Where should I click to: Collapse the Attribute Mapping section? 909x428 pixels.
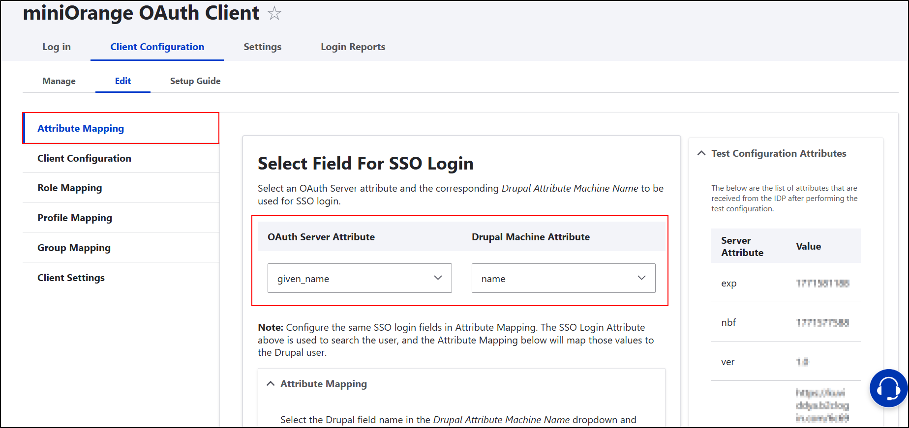click(x=317, y=384)
